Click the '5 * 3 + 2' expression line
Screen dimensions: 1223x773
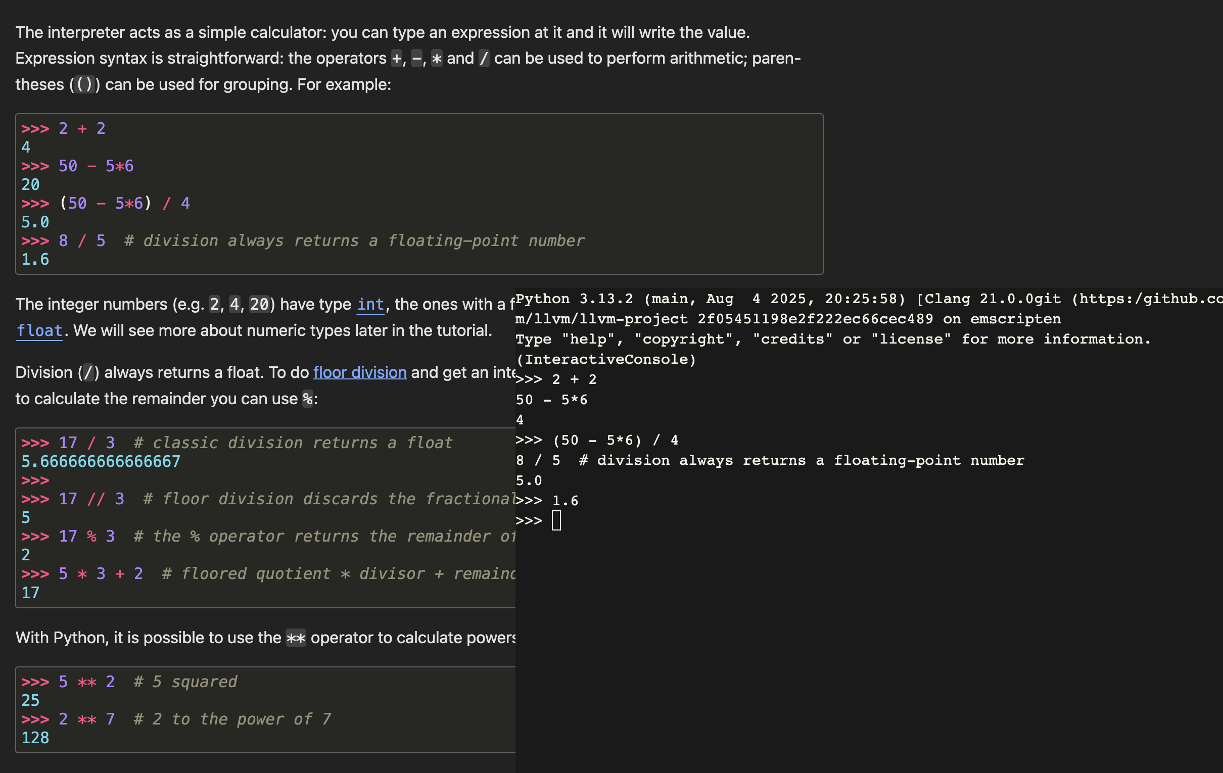point(101,574)
